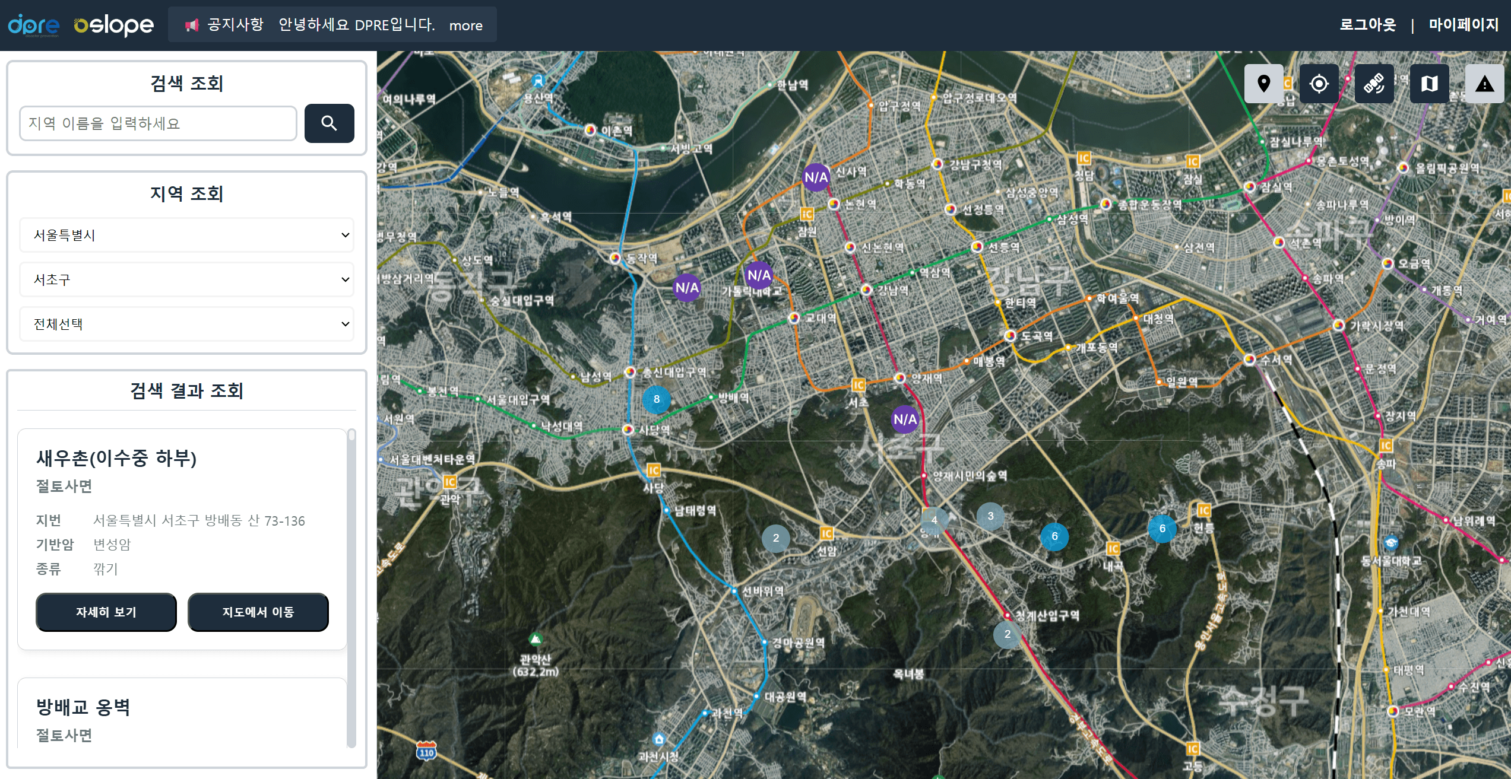Click the blue cluster marker labeled 8

(656, 399)
